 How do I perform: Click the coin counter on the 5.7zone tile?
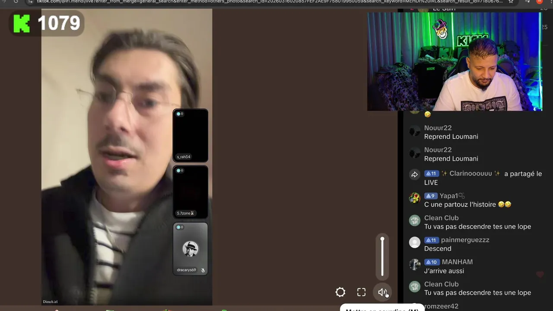[180, 171]
